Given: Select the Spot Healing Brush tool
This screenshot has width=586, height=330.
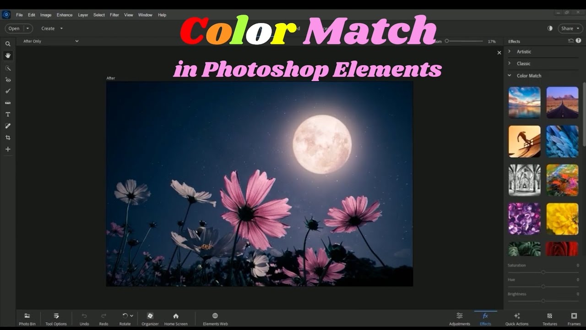Looking at the screenshot, I should click(8, 126).
